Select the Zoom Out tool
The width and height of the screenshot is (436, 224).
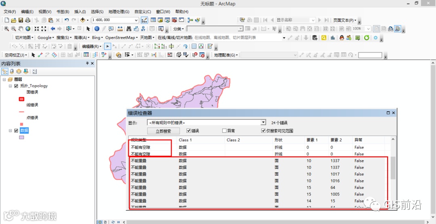[13, 29]
